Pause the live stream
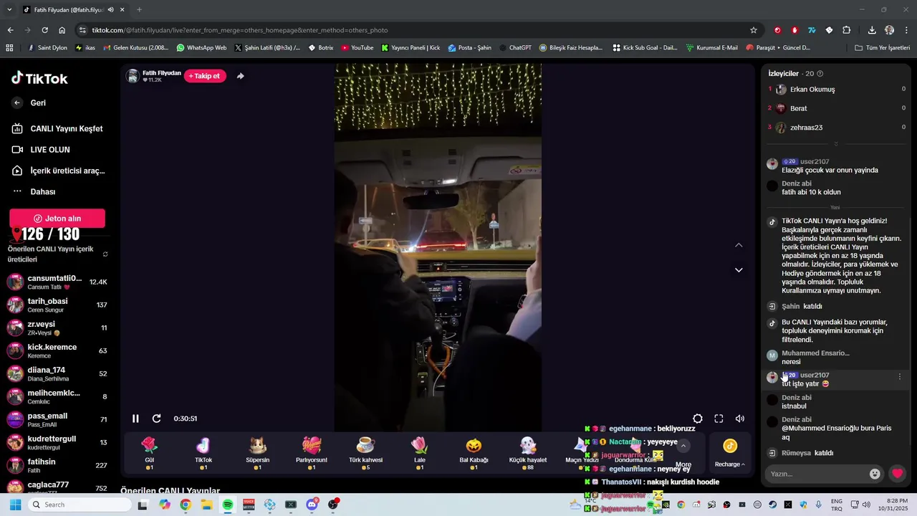The image size is (917, 516). coord(135,419)
